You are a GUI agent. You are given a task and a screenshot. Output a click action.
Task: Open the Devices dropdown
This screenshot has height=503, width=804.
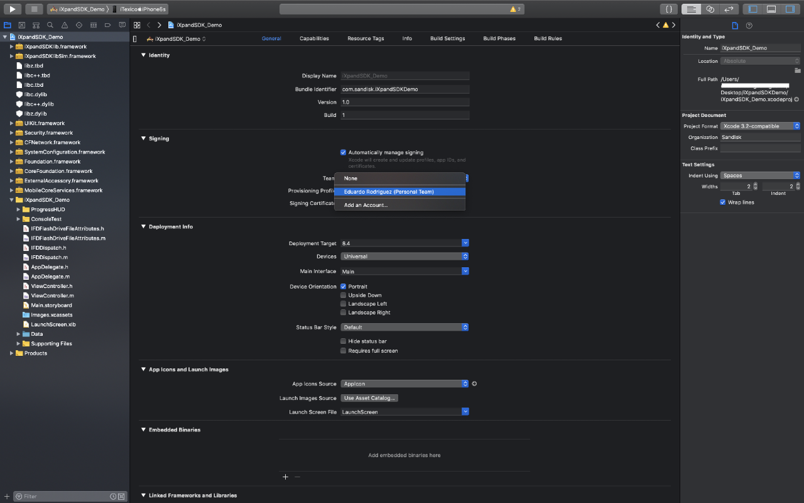click(x=405, y=257)
